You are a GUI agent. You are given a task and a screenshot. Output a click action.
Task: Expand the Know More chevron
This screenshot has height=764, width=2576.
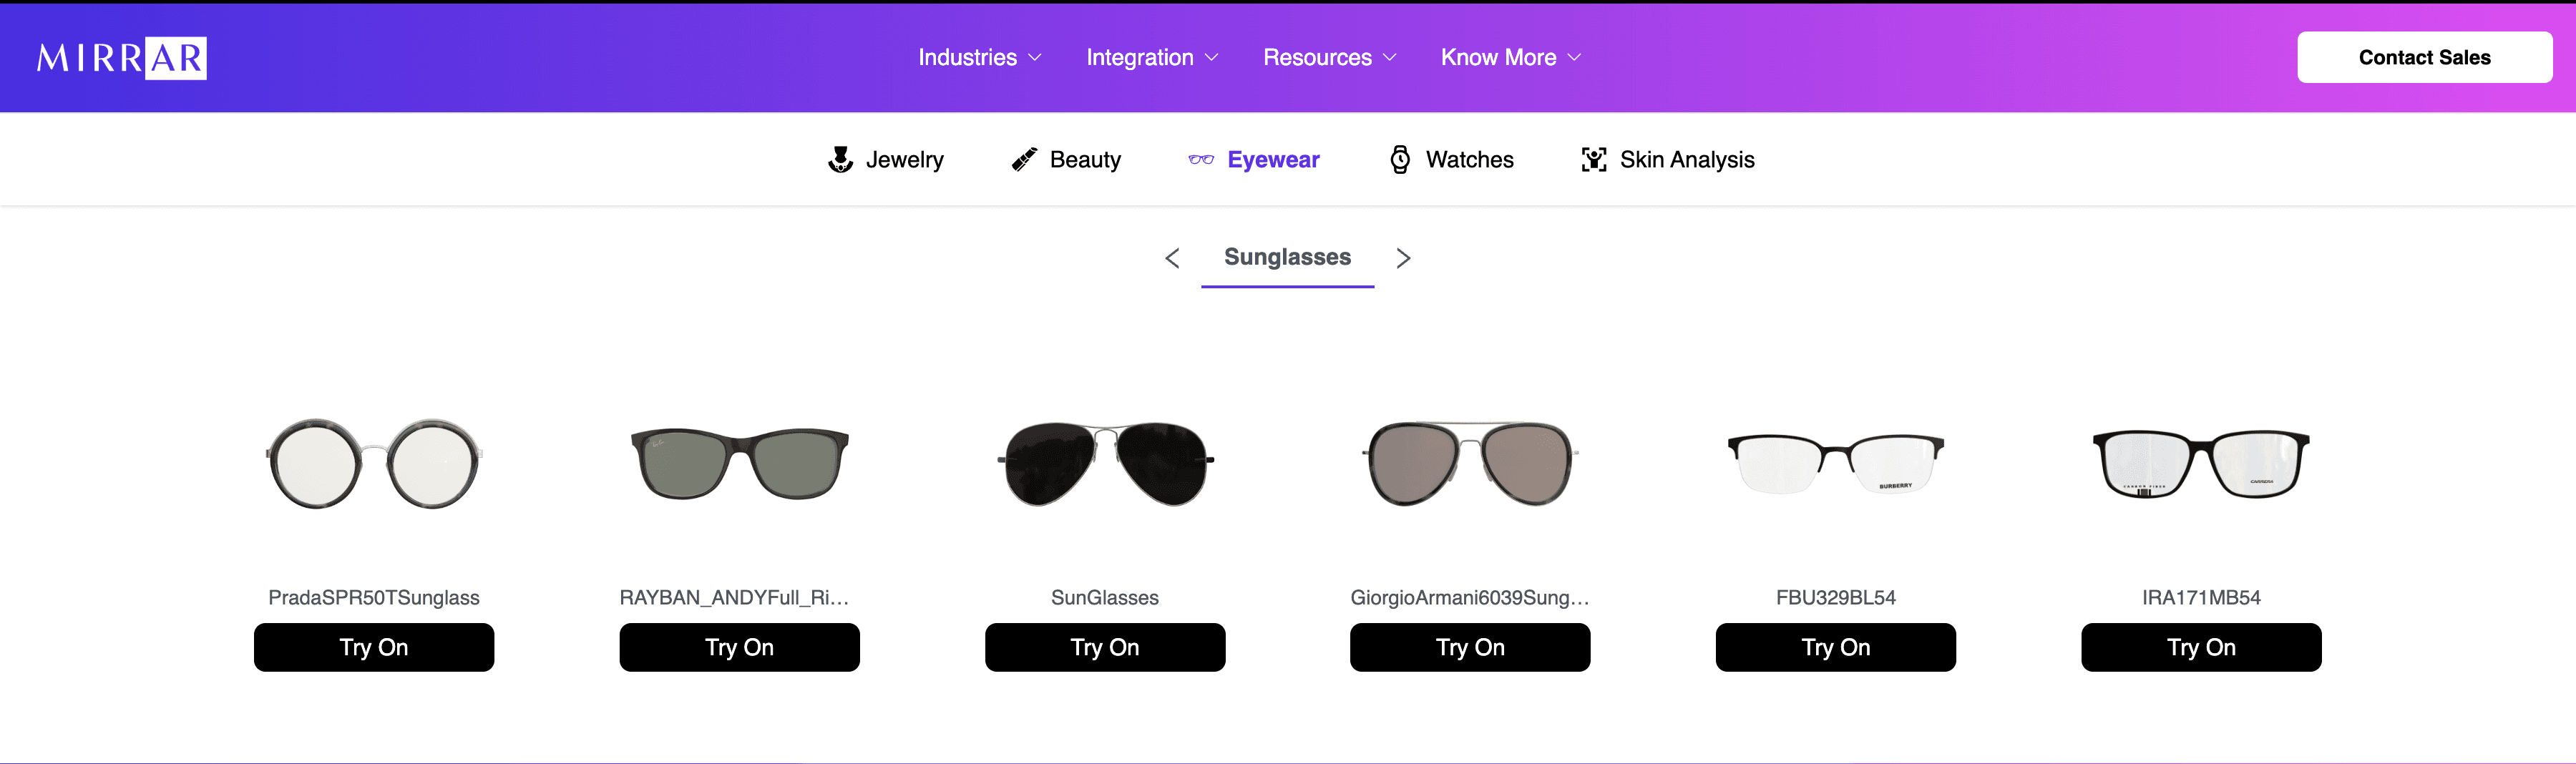1574,58
